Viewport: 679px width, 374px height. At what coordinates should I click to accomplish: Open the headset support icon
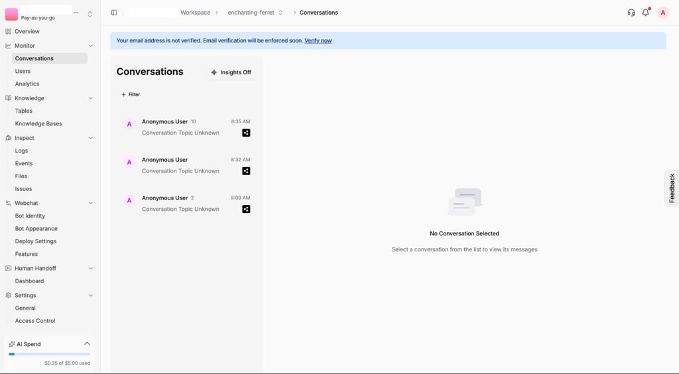tap(631, 13)
